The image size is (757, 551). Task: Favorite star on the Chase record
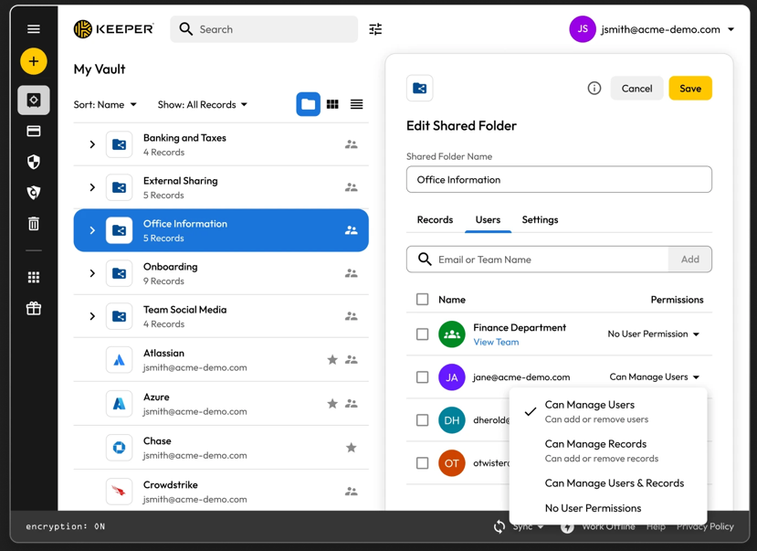coord(352,448)
